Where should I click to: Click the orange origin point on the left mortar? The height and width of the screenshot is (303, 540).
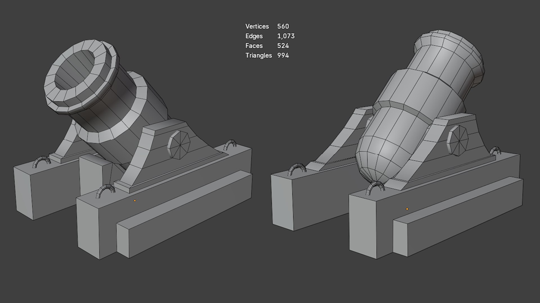click(x=135, y=201)
